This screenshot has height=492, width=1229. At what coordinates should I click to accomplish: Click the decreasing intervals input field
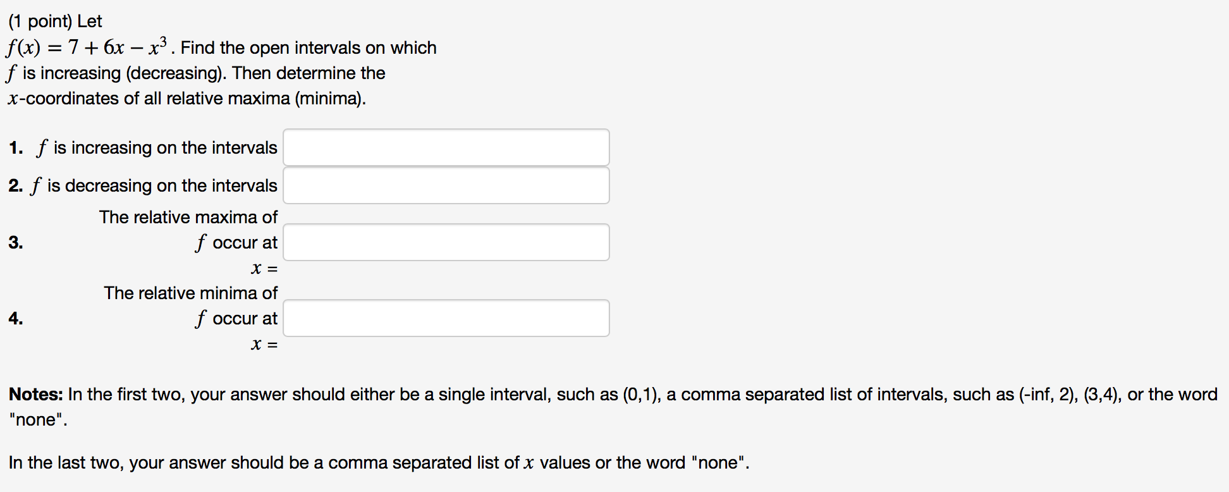446,185
